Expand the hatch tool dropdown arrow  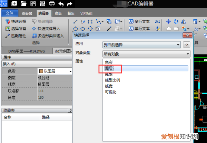pos(121,22)
